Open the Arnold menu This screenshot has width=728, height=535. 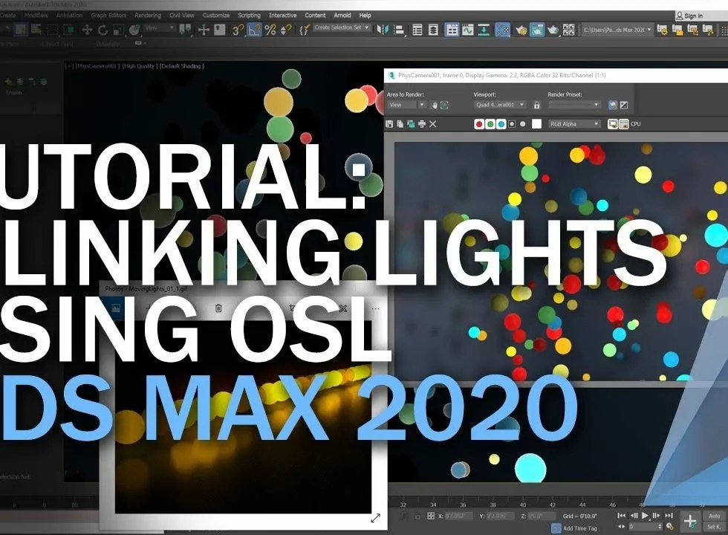[342, 16]
